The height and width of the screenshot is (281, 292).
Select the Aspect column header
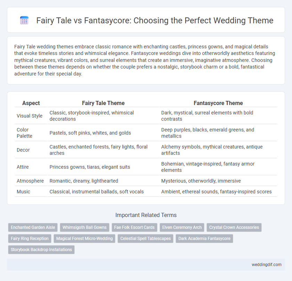[31, 103]
